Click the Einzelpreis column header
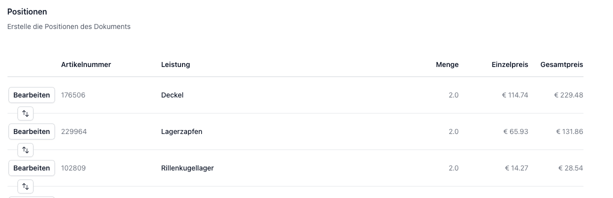This screenshot has width=613, height=198. (x=510, y=64)
